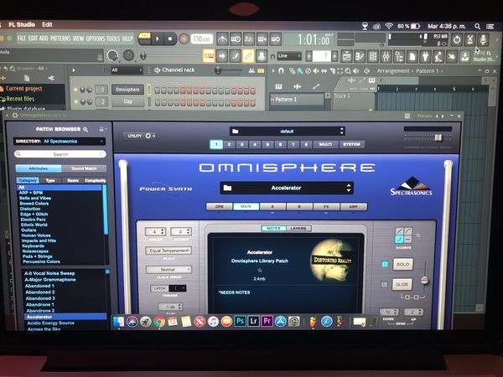Open the UTILITY gear dropdown

[x=139, y=136]
